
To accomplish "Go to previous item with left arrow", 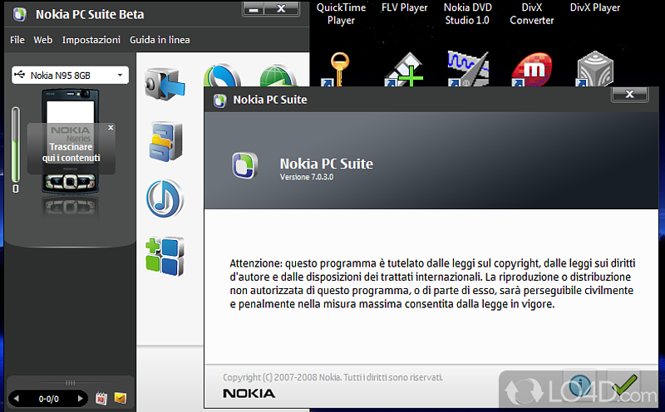I will tap(17, 399).
